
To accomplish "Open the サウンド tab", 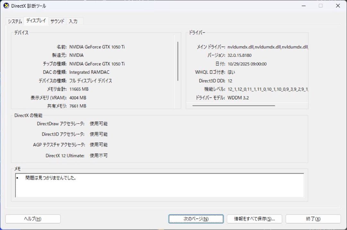I will (x=57, y=21).
